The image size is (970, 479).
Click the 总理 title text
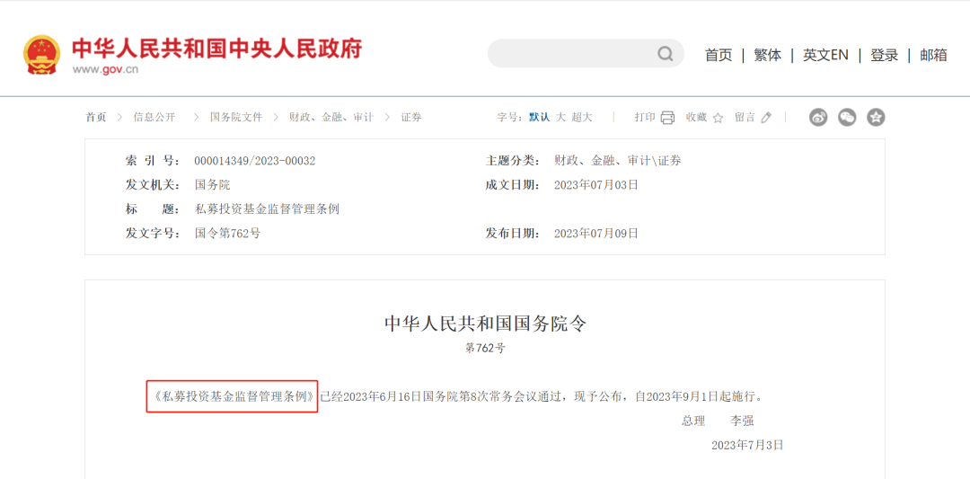693,421
